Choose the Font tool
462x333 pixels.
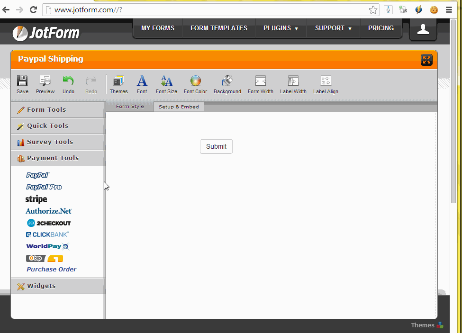pos(142,81)
